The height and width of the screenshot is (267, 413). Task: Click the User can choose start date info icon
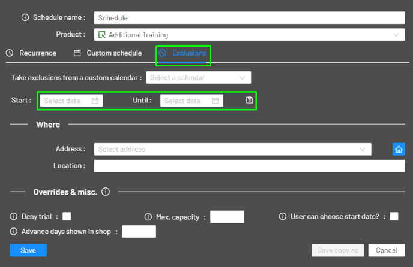click(283, 216)
